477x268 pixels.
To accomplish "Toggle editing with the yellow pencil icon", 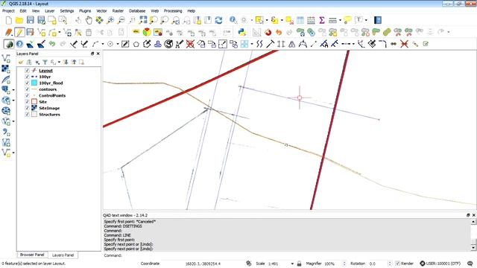I will 19,32.
